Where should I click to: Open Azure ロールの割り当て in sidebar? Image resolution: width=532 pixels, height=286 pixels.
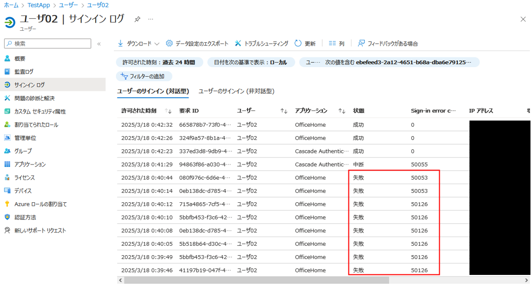point(40,204)
